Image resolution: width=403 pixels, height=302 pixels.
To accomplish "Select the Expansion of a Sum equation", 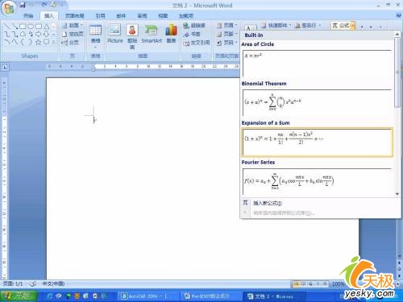I will click(x=318, y=143).
